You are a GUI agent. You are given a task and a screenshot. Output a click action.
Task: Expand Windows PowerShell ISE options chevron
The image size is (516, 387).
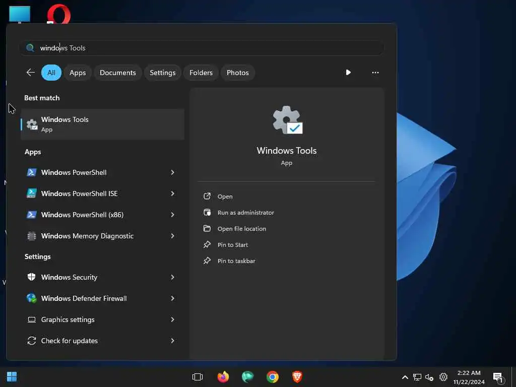172,193
